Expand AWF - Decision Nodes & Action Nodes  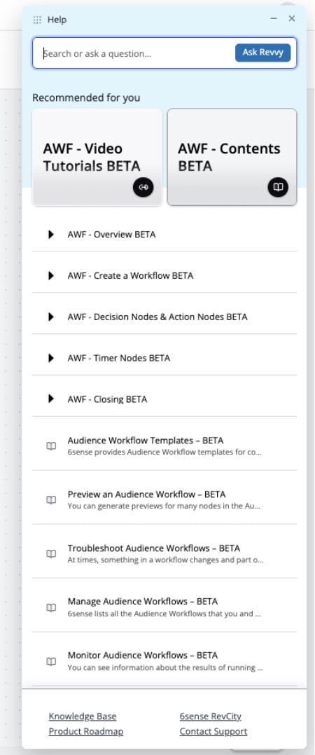pyautogui.click(x=164, y=317)
